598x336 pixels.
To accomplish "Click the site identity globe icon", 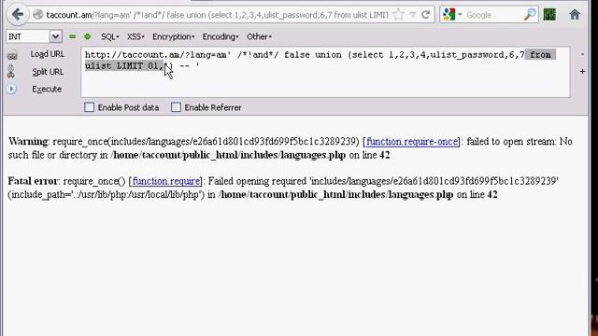I will [x=37, y=15].
